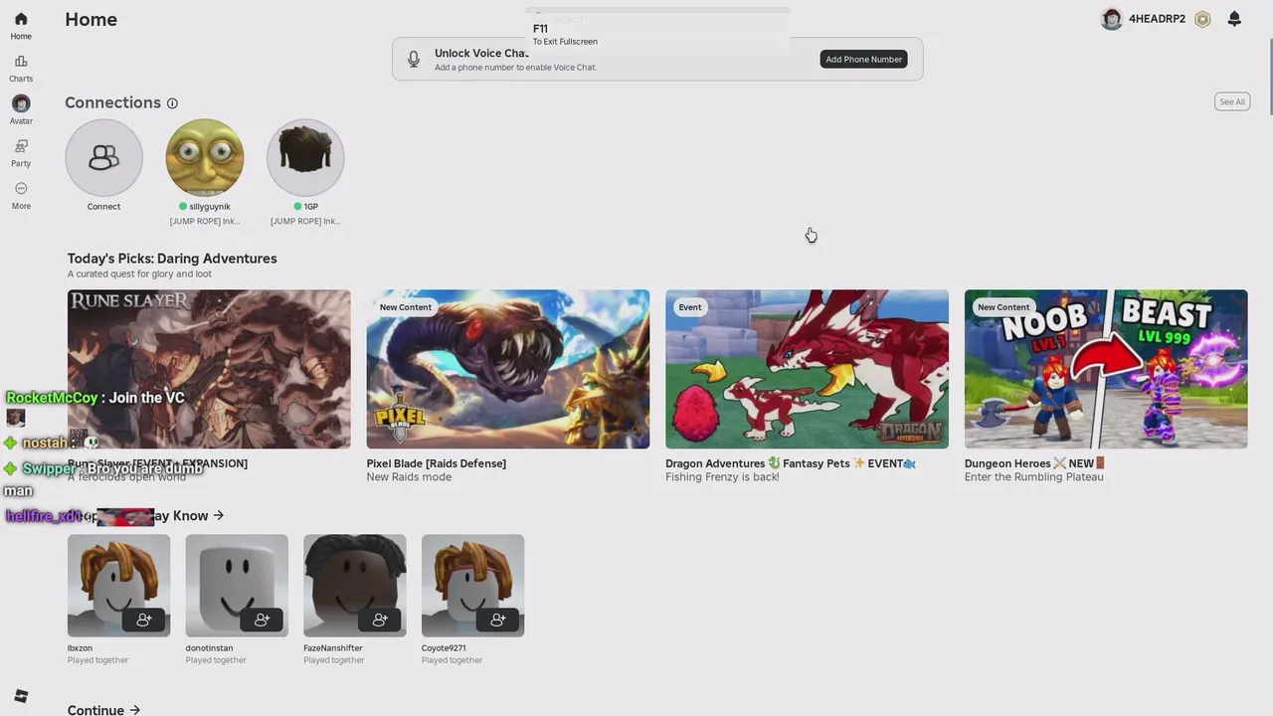Screen dimensions: 1273x716
Task: Open the Avatar sidebar icon
Action: [x=21, y=103]
